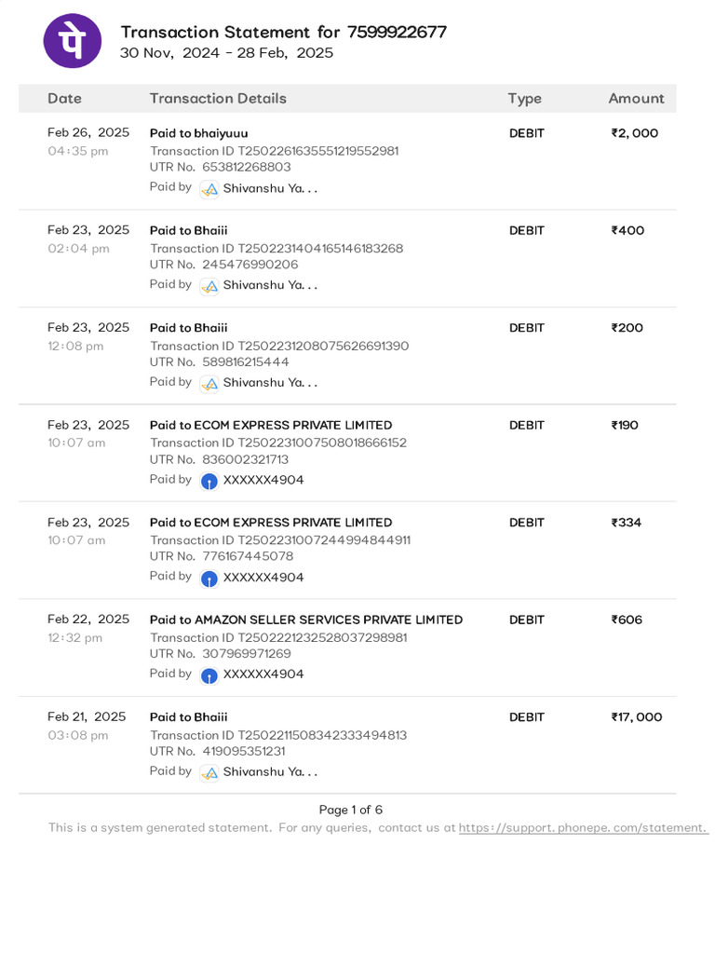Click the Transaction Details column header
The height and width of the screenshot is (954, 715).
coord(218,99)
